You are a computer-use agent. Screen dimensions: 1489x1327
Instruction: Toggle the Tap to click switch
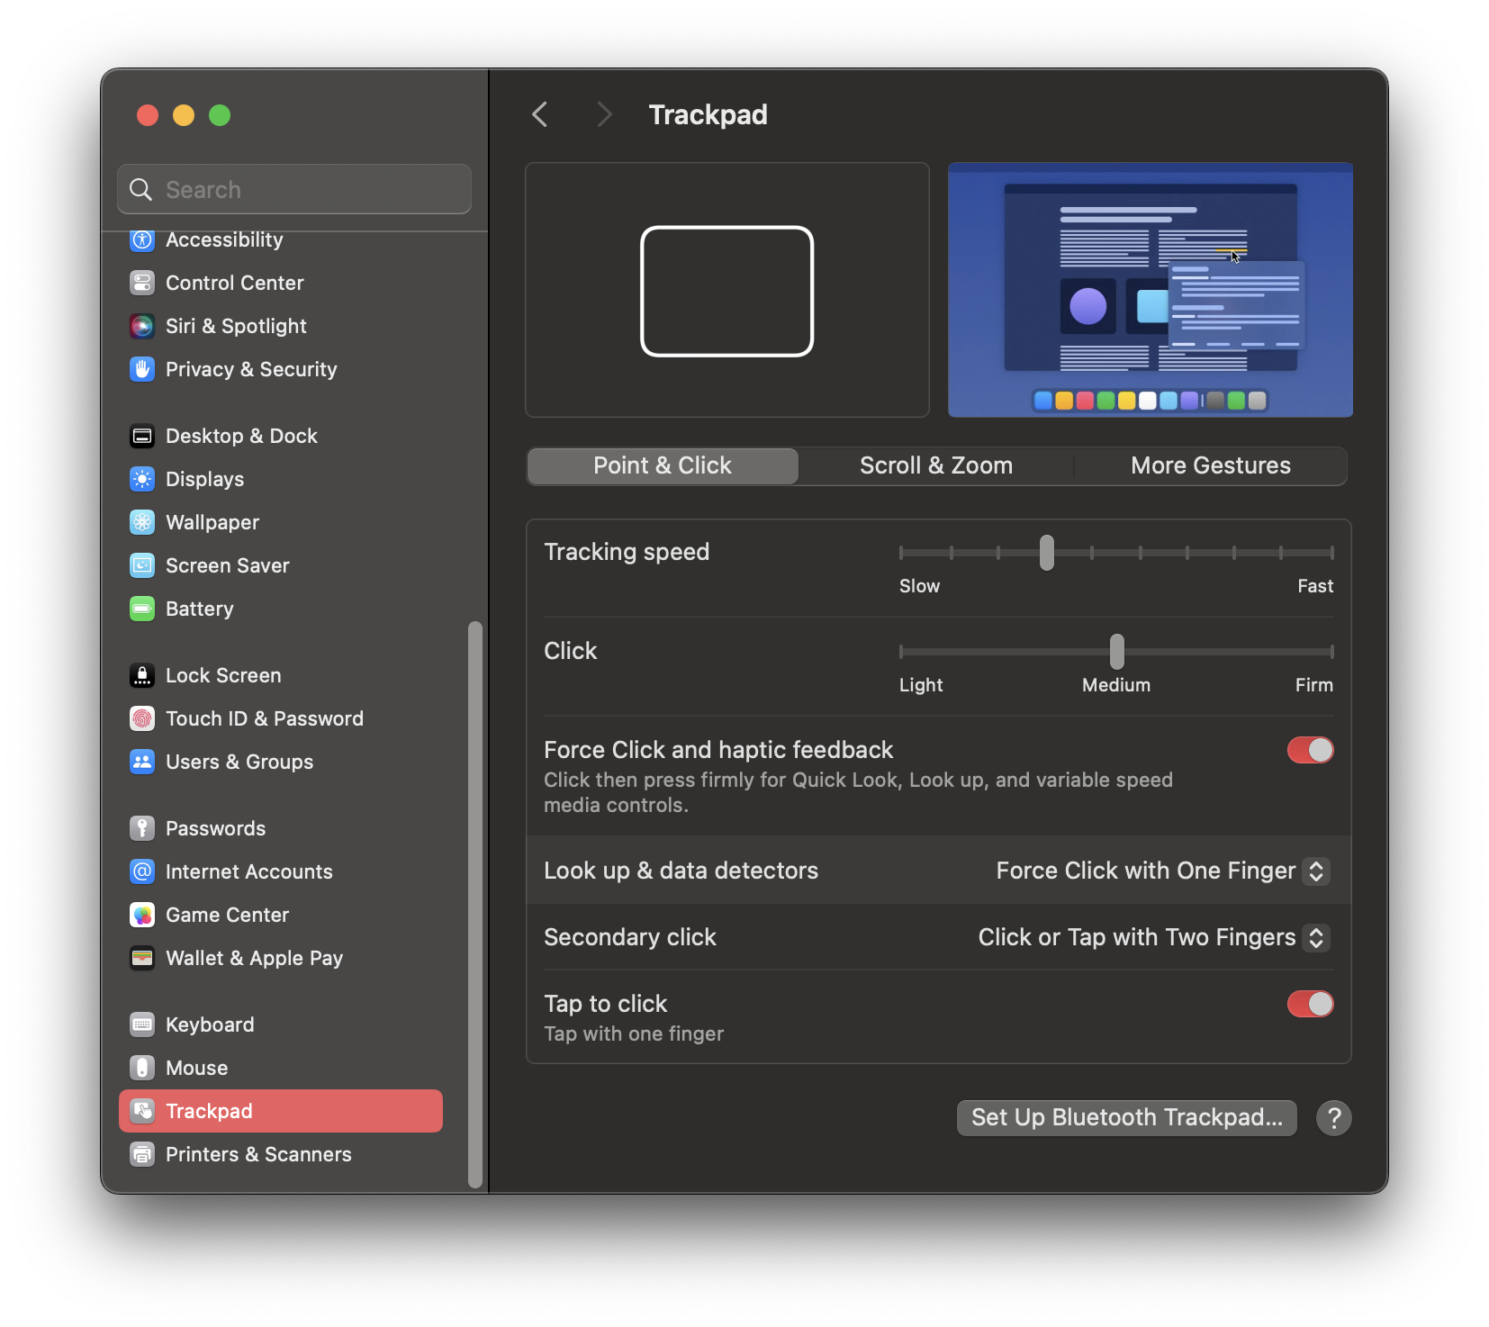click(1310, 1004)
